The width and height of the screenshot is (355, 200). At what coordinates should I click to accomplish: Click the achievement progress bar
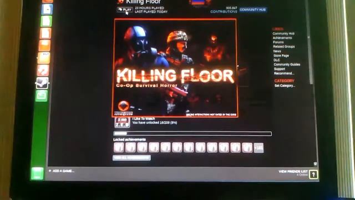coord(192,133)
